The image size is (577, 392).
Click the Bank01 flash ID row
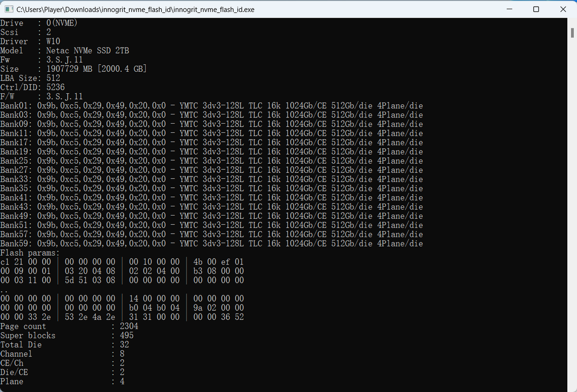212,106
